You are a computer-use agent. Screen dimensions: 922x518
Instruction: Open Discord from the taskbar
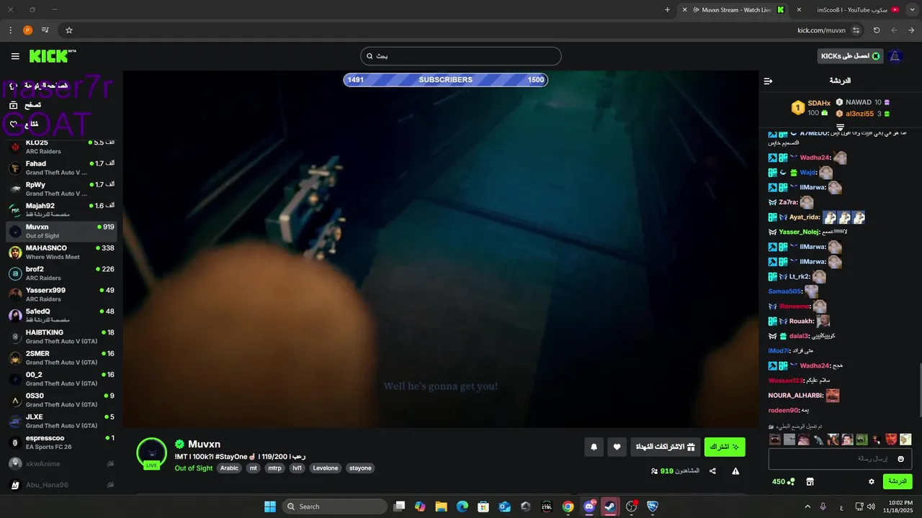pos(589,506)
